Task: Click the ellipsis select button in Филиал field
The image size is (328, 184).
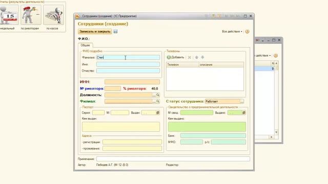Action: click(154, 101)
